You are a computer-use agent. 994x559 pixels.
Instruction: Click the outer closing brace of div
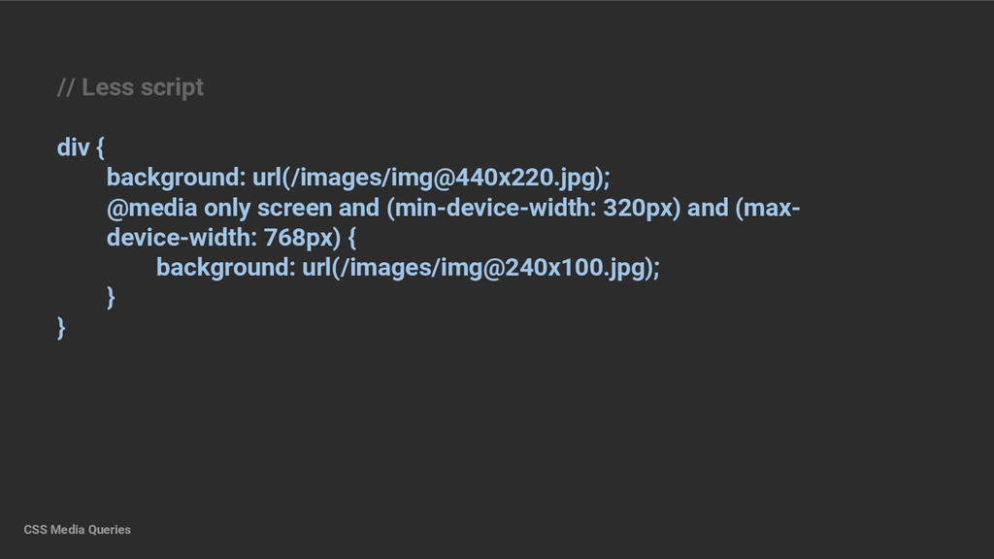click(x=61, y=328)
